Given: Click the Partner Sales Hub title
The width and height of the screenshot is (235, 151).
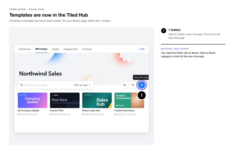Looking at the screenshot, I should [91, 111].
